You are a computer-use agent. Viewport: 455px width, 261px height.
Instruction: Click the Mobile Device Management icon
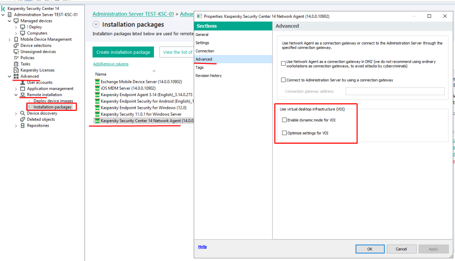click(16, 39)
